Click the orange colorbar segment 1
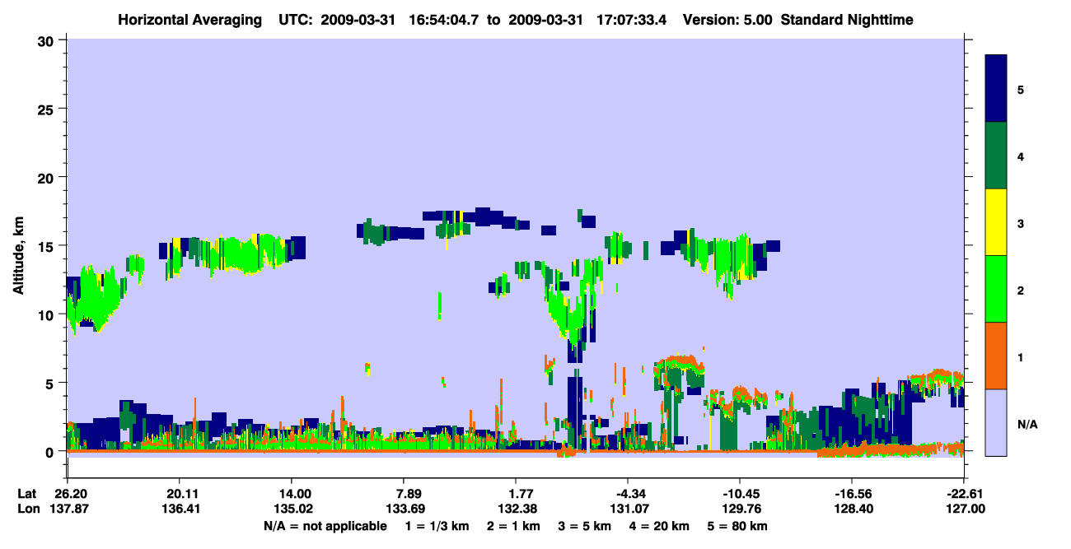Image resolution: width=1071 pixels, height=549 pixels. tap(996, 356)
